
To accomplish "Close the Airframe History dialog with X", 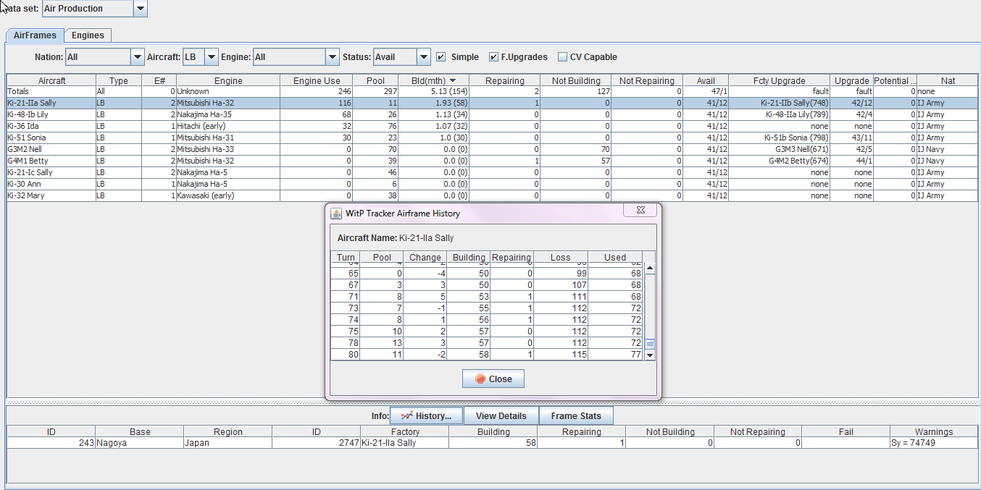I will click(x=641, y=211).
